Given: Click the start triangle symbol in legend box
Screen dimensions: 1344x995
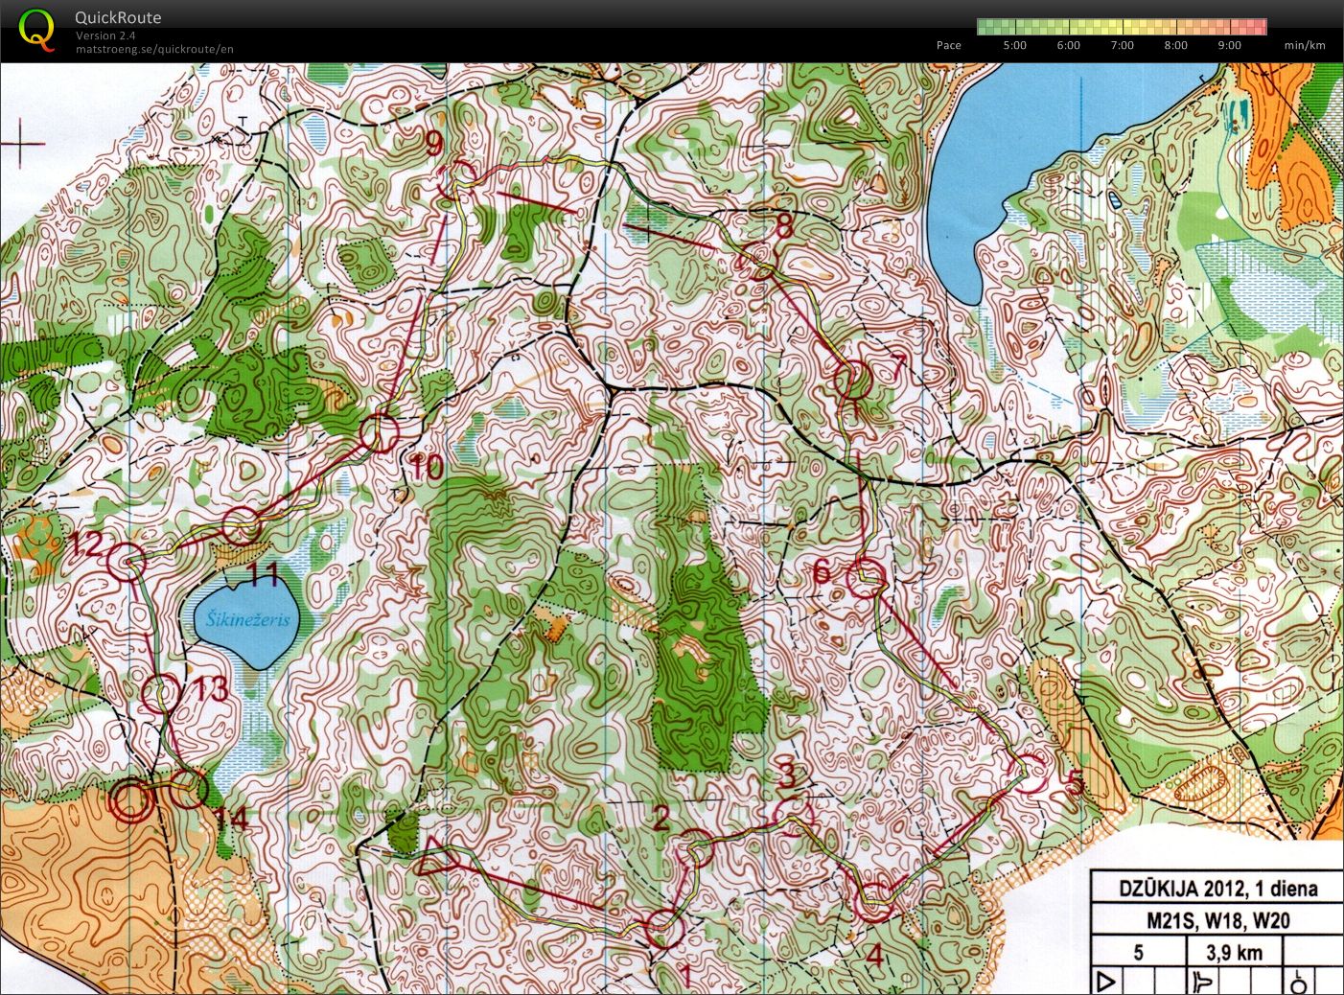Looking at the screenshot, I should 1107,982.
